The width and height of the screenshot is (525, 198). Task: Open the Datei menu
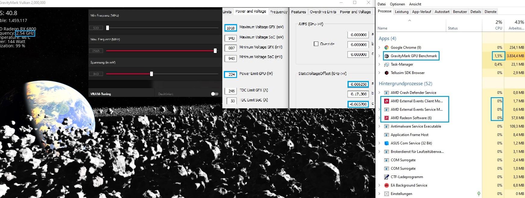(381, 4)
